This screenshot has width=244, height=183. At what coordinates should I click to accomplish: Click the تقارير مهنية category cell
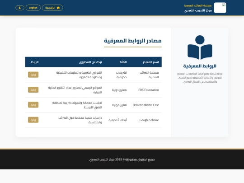(119, 105)
